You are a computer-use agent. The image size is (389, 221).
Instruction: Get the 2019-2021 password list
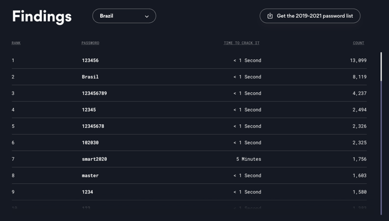point(310,16)
